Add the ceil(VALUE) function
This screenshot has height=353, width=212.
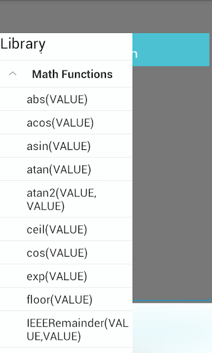[x=66, y=229]
